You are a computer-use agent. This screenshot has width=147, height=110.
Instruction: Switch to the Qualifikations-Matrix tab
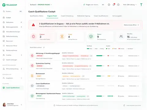pyautogui.click(x=36, y=16)
